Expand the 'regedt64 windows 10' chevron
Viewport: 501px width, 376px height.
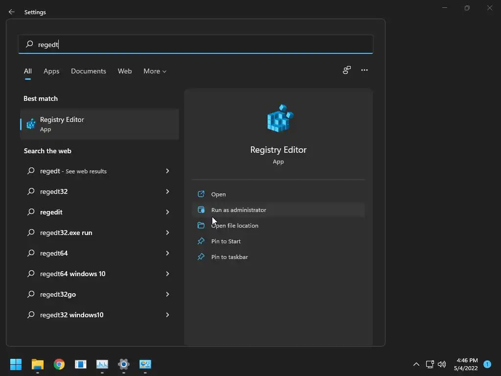click(167, 274)
